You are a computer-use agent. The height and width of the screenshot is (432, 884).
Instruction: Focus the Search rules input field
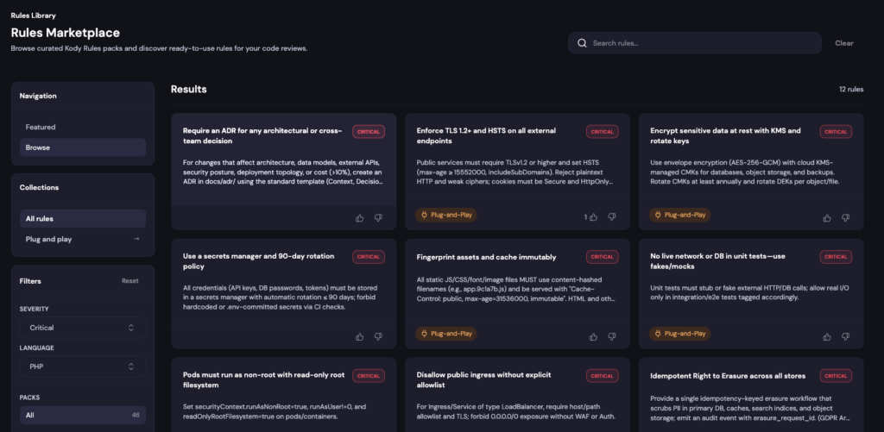(695, 43)
